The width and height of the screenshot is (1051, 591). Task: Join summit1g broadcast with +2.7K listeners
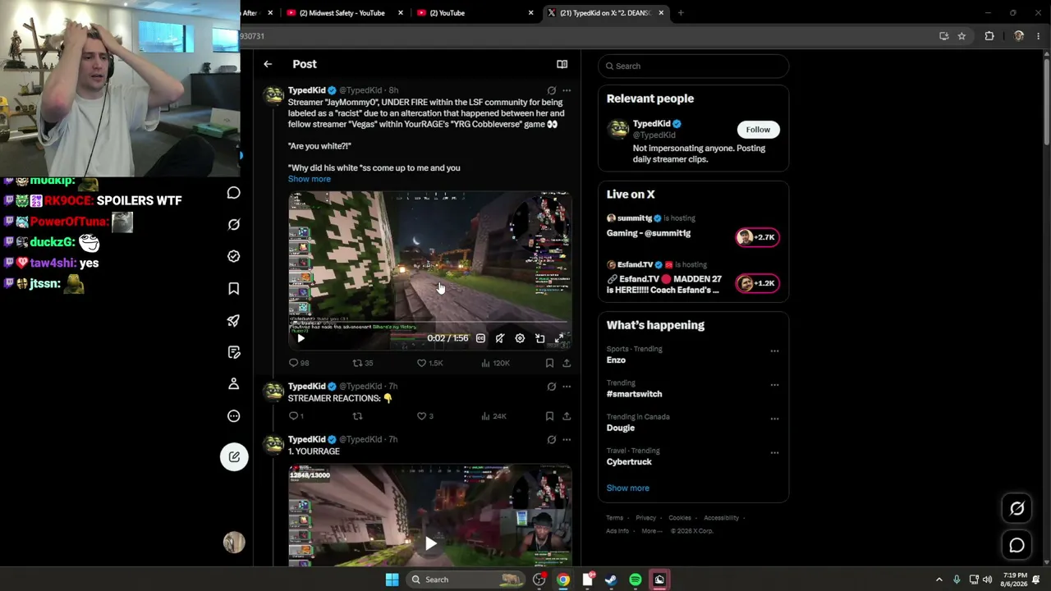click(757, 237)
